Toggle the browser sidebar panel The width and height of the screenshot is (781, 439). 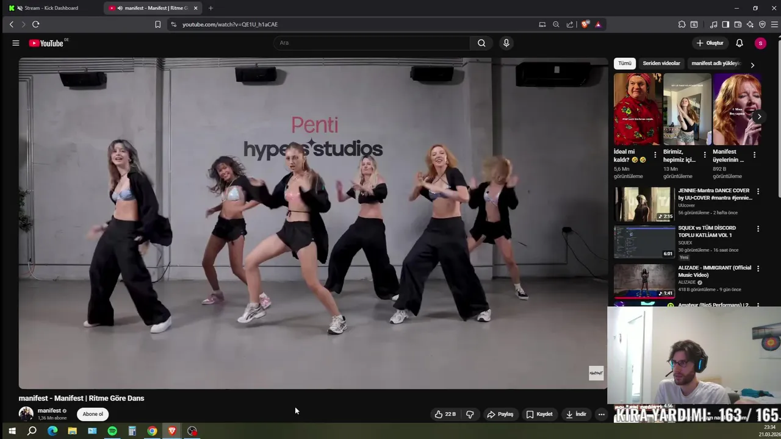click(x=725, y=24)
